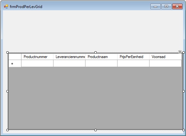The image size is (186, 136).
Task: Maximize the frmProdPerLevGrid window
Action: tap(166, 6)
